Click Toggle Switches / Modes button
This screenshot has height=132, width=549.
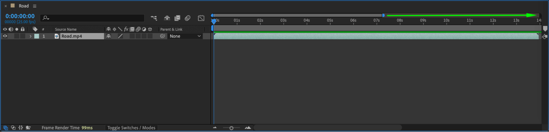coord(131,128)
